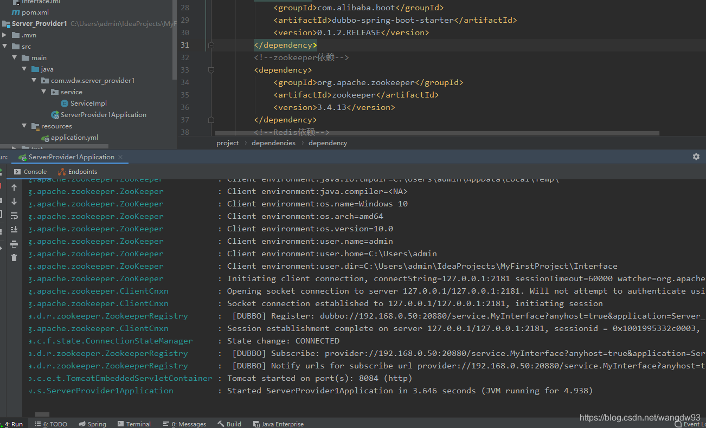Click the zookeeper artifactId text on line 35

(354, 95)
